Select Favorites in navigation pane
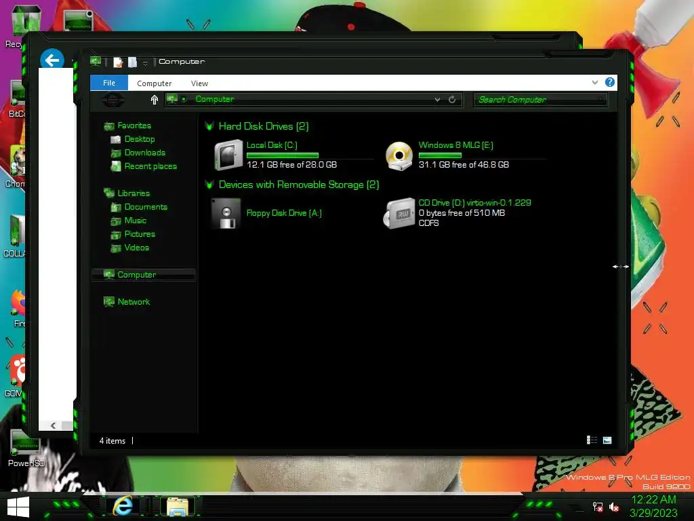This screenshot has height=521, width=694. 134,126
